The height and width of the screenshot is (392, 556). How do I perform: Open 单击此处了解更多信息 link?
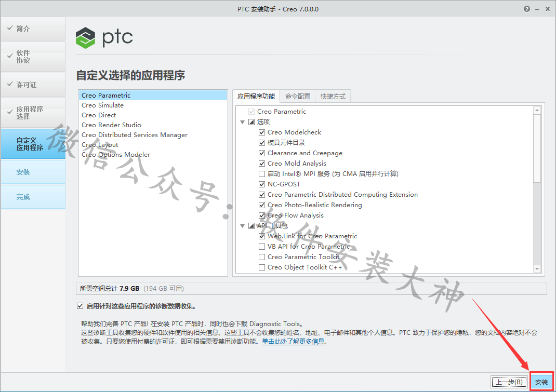(293, 342)
